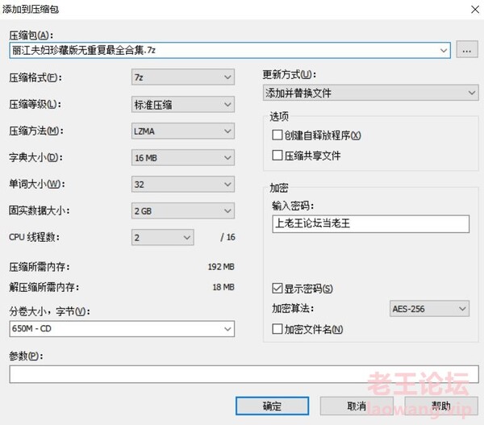Click the 输入密码 password field

click(x=371, y=223)
